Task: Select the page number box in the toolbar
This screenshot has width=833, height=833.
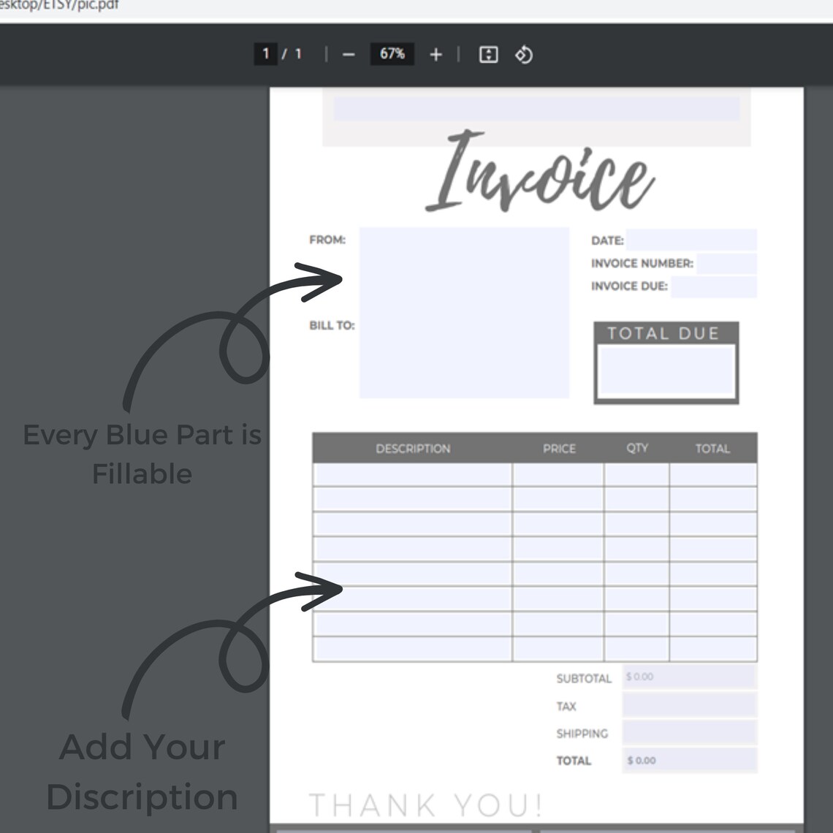Action: pos(266,54)
